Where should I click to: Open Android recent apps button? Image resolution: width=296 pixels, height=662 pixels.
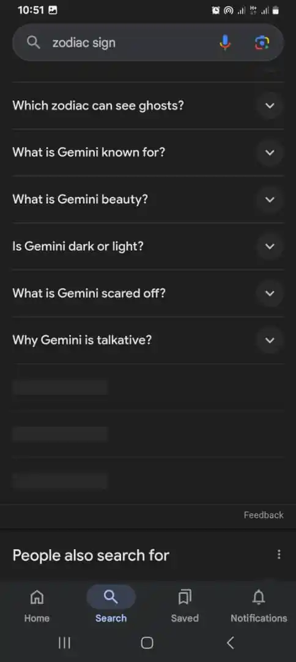pyautogui.click(x=64, y=642)
